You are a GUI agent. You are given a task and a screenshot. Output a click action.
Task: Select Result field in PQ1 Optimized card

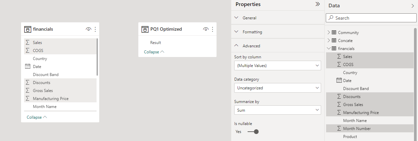(155, 43)
